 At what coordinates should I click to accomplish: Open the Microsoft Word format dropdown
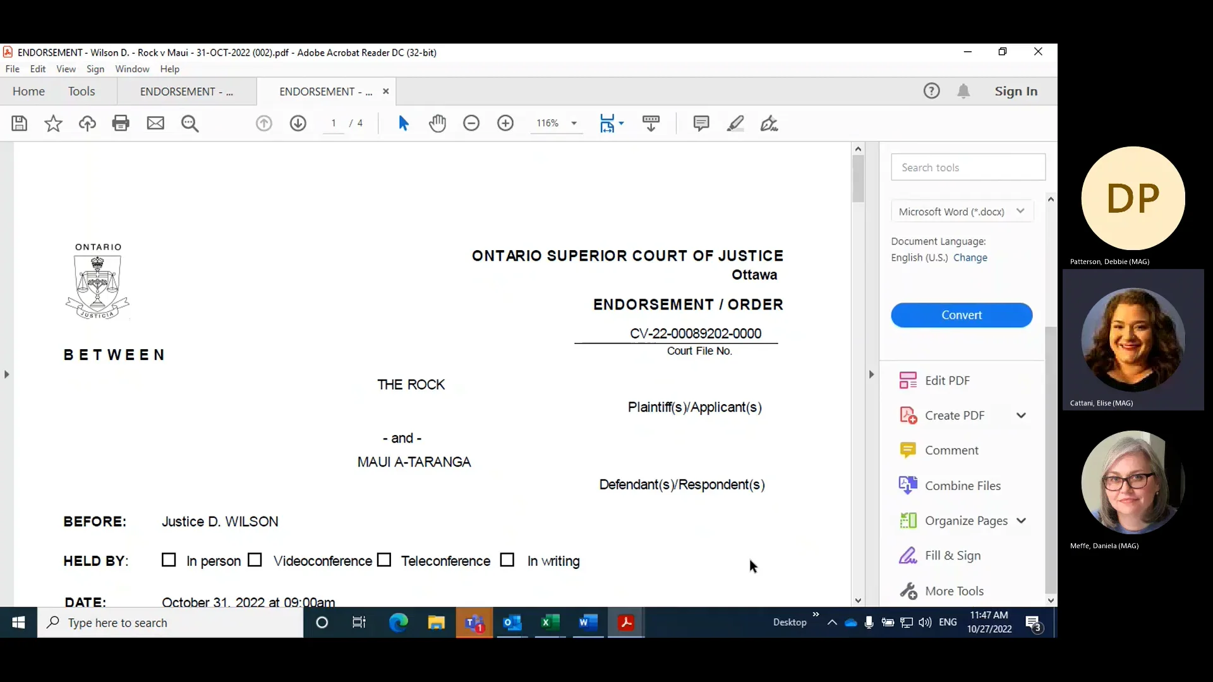click(x=962, y=212)
